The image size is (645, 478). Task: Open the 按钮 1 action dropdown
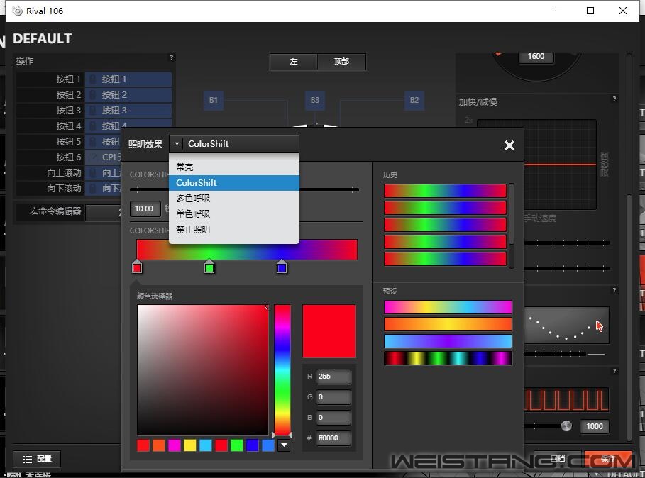128,79
